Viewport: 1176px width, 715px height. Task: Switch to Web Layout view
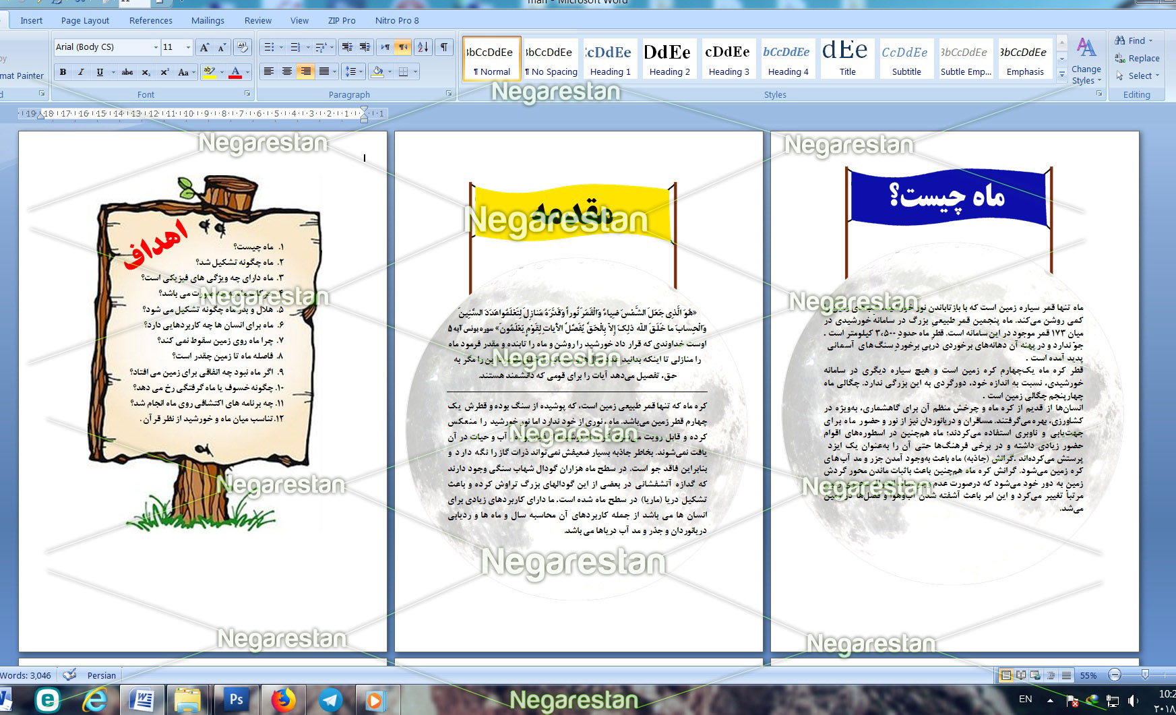(x=1035, y=675)
